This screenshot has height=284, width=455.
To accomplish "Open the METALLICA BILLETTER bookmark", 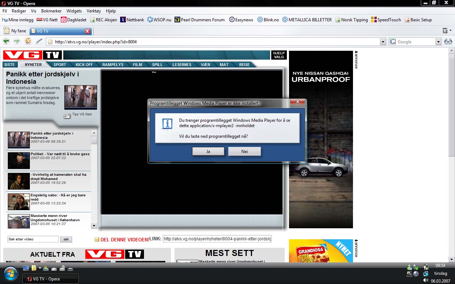I will pyautogui.click(x=307, y=20).
